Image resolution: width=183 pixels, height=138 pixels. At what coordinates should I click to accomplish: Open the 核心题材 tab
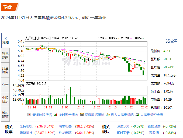[x=5, y=114]
